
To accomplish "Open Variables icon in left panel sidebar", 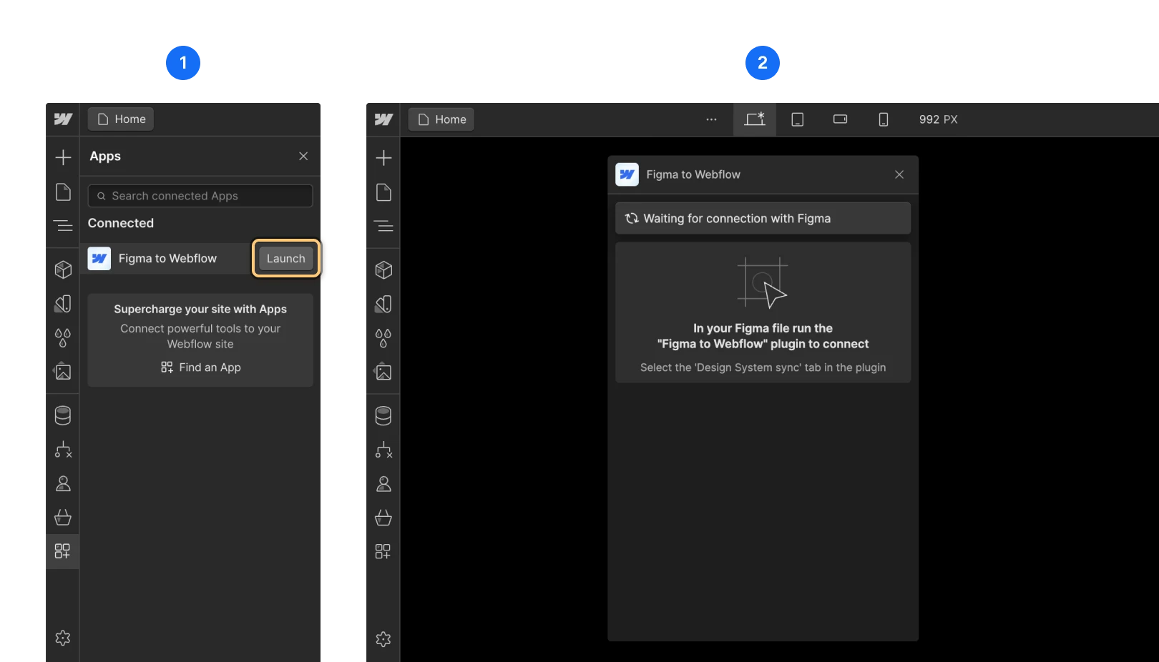I will tap(63, 304).
